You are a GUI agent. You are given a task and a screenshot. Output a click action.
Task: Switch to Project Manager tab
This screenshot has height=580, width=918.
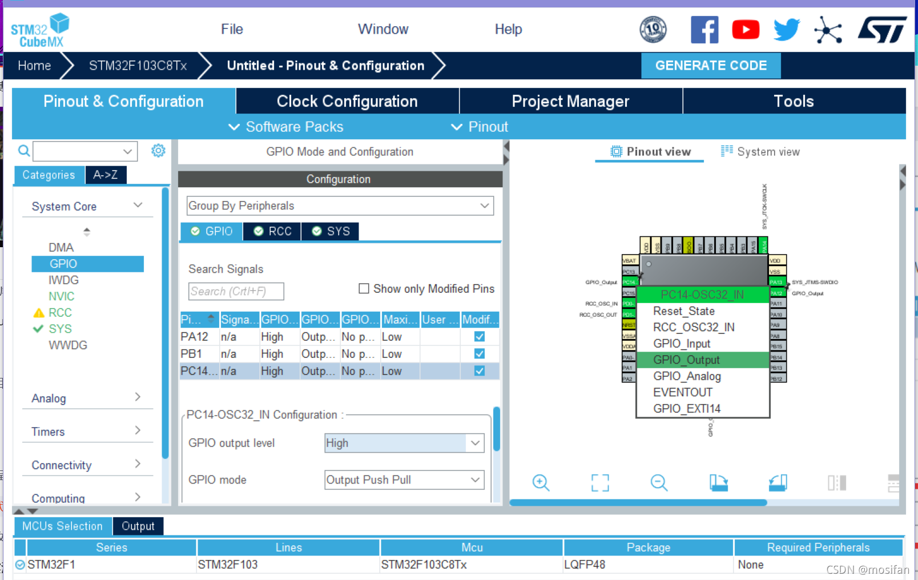click(x=570, y=101)
